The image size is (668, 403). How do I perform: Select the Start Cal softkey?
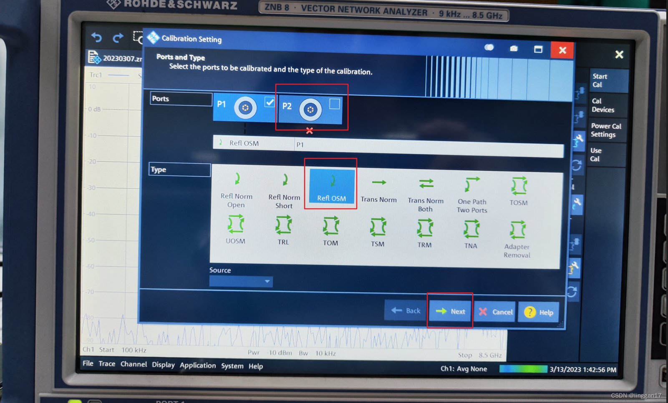[x=608, y=80]
